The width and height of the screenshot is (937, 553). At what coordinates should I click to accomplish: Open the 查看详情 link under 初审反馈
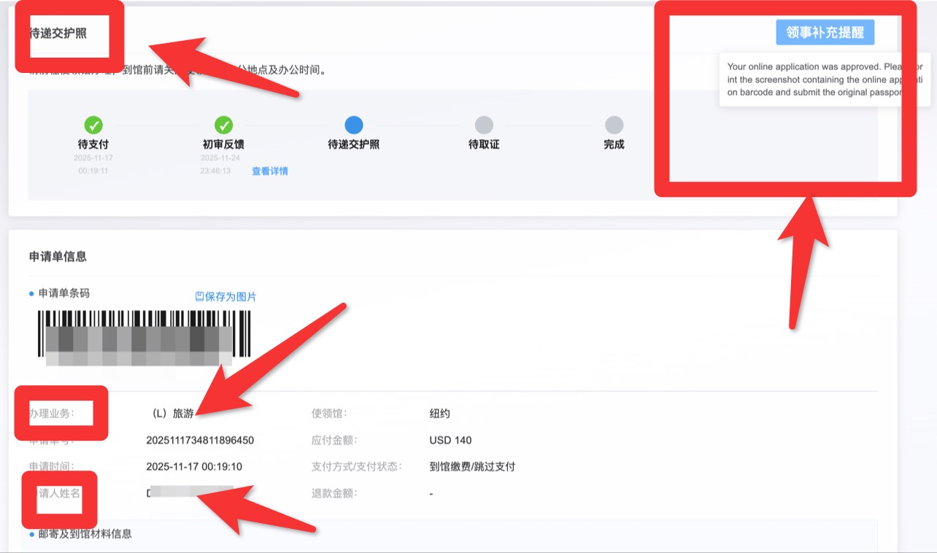coord(270,171)
